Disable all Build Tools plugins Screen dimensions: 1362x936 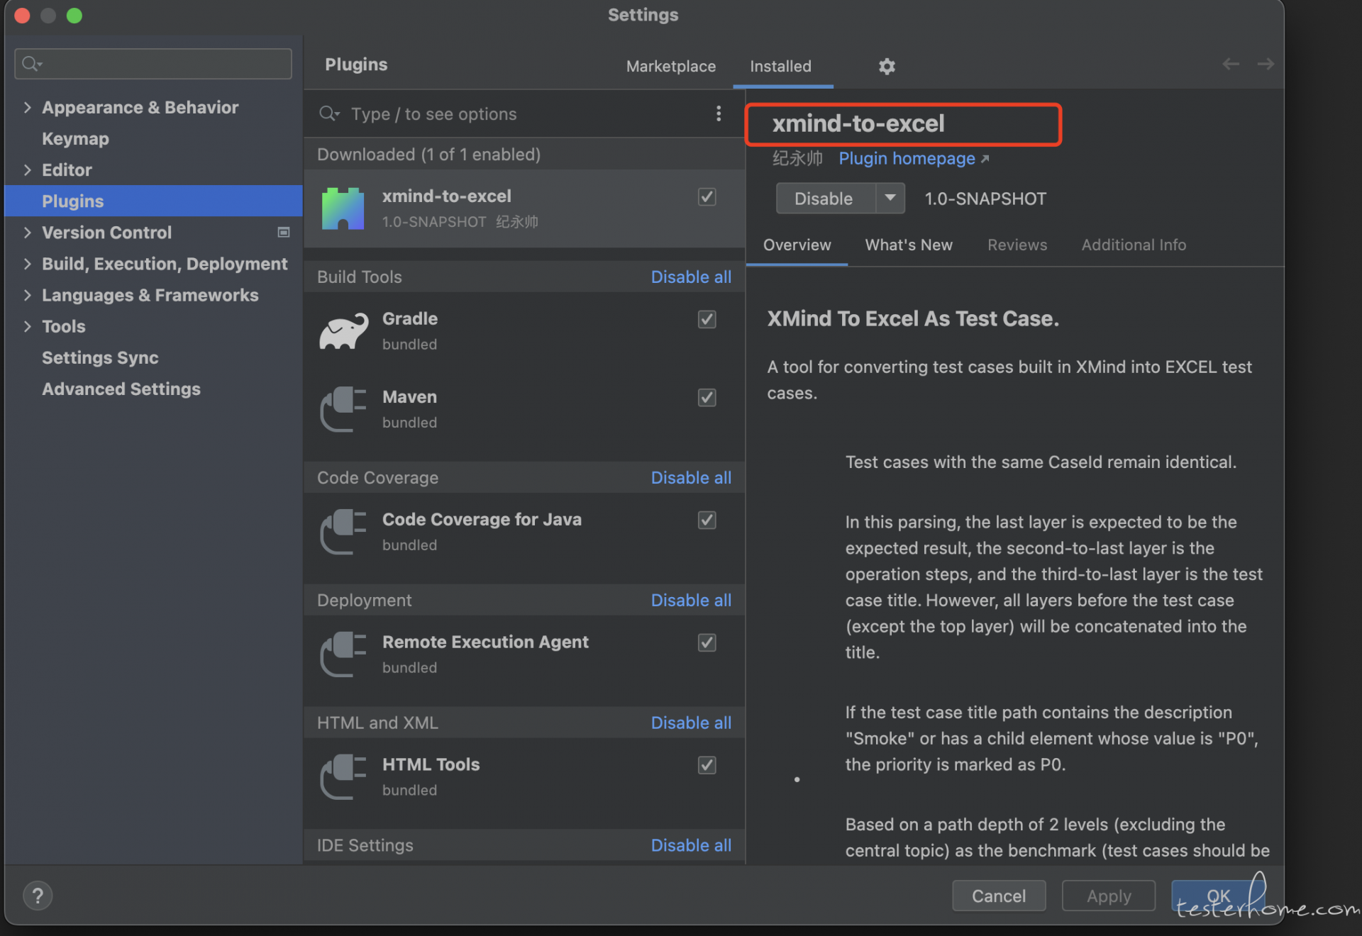pyautogui.click(x=691, y=277)
